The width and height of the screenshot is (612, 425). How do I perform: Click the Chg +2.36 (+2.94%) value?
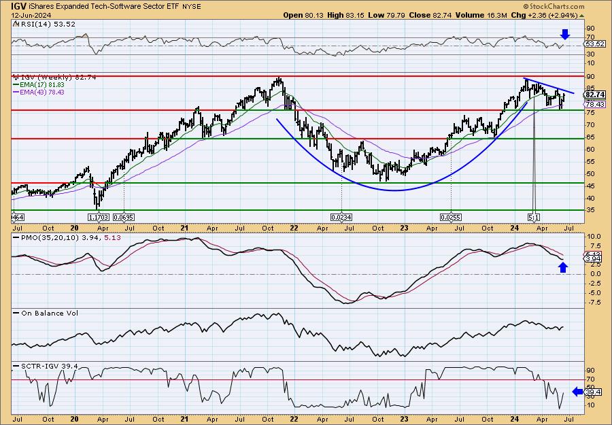click(544, 15)
